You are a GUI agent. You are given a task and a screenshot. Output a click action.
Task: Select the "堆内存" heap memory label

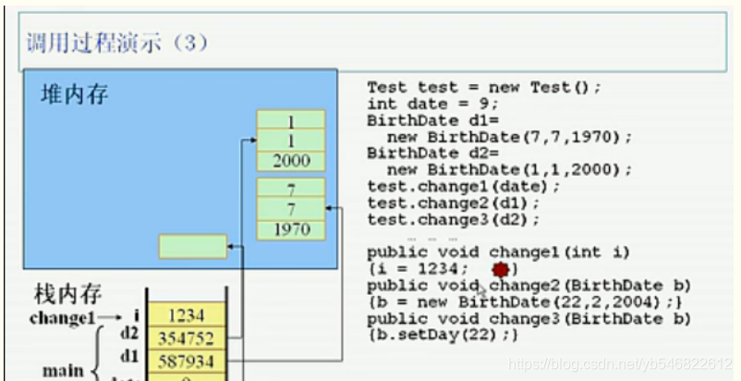pyautogui.click(x=75, y=94)
